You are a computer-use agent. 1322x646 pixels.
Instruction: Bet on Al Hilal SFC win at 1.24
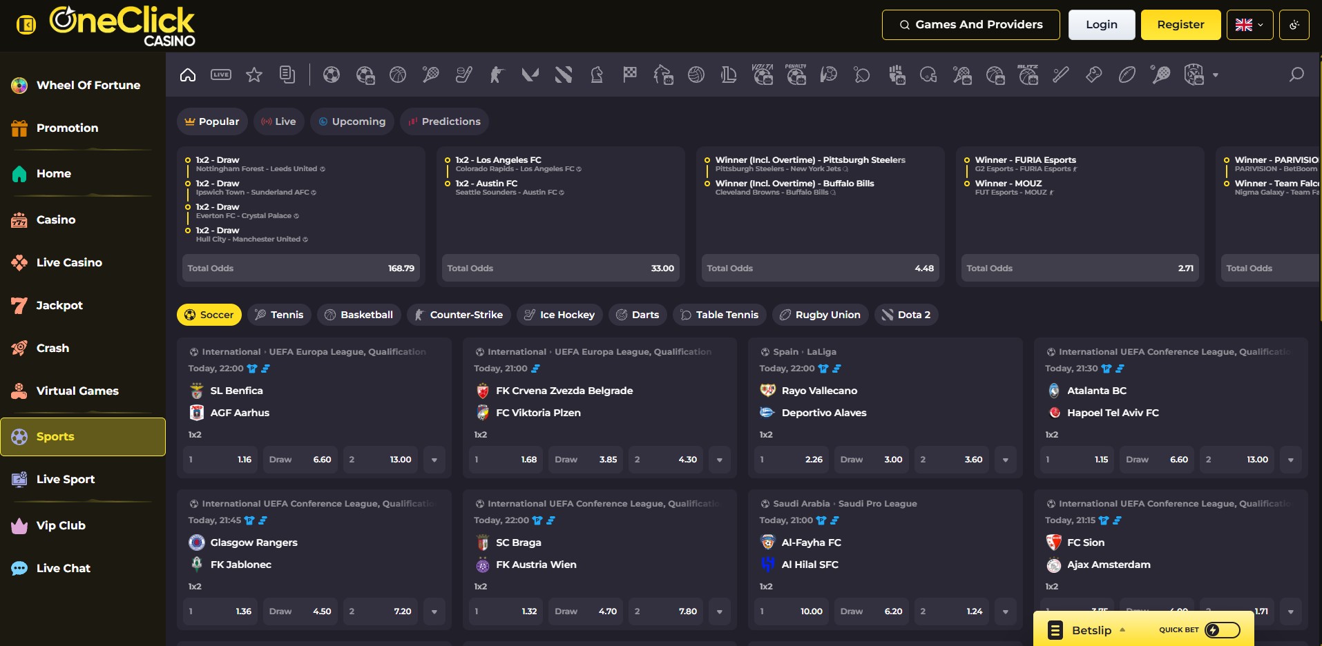tap(952, 611)
